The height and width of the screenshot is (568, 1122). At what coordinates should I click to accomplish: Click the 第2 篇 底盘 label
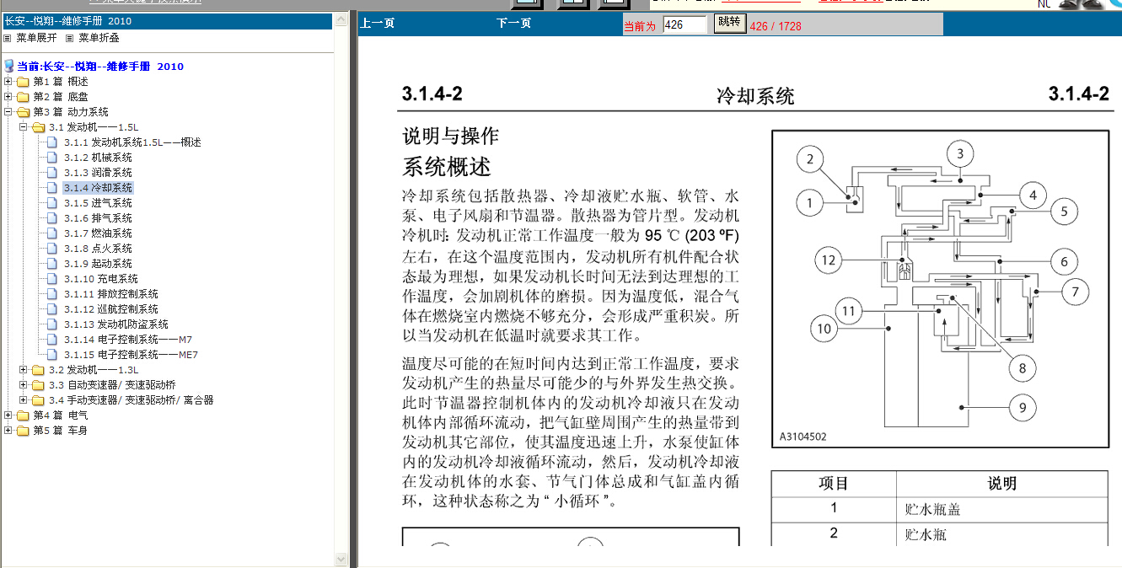[61, 97]
